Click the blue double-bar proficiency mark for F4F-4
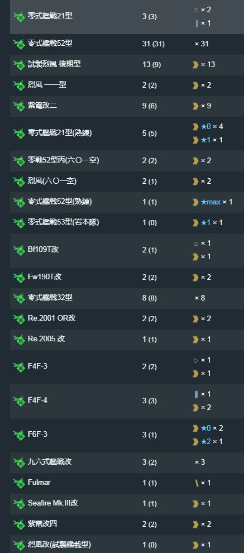 click(x=197, y=394)
